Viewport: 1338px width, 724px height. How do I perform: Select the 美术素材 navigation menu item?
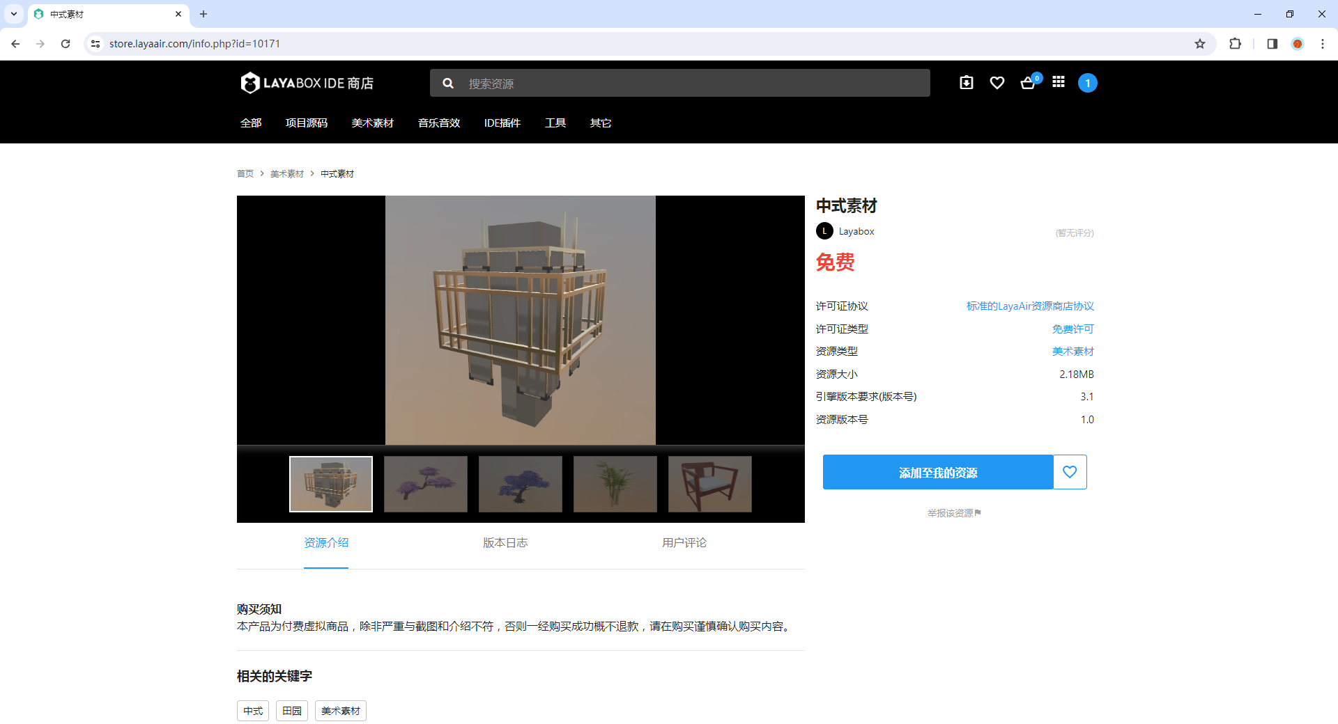click(x=373, y=123)
